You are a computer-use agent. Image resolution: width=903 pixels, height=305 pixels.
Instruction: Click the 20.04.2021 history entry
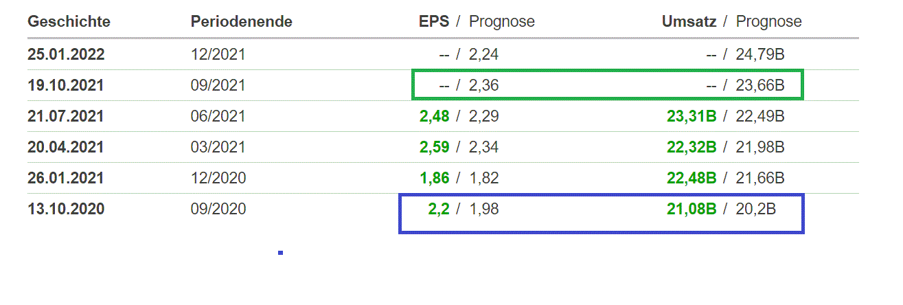[x=66, y=148]
